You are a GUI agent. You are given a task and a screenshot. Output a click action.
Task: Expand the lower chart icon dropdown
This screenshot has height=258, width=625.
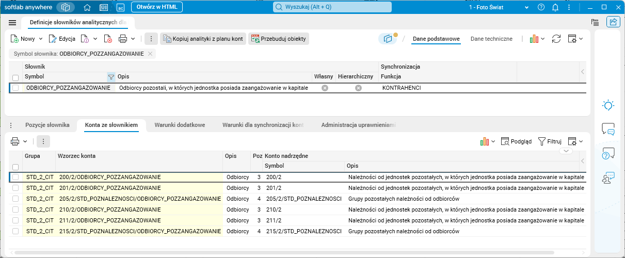(x=493, y=141)
